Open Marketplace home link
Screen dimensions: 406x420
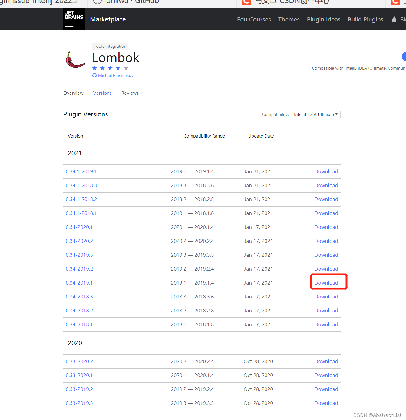pyautogui.click(x=108, y=19)
